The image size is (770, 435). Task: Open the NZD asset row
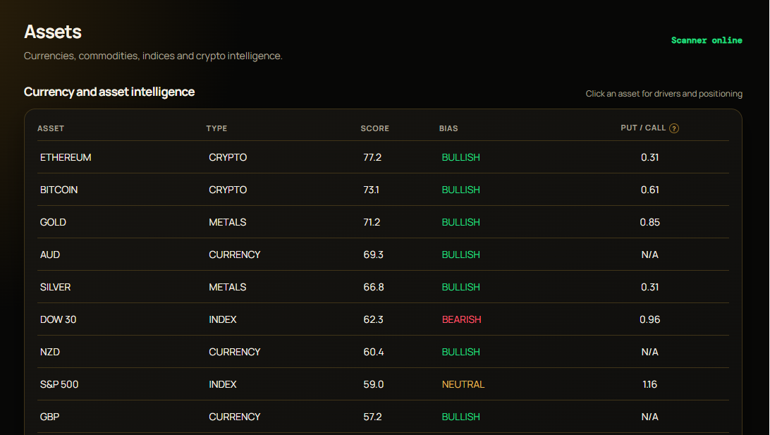coord(383,352)
